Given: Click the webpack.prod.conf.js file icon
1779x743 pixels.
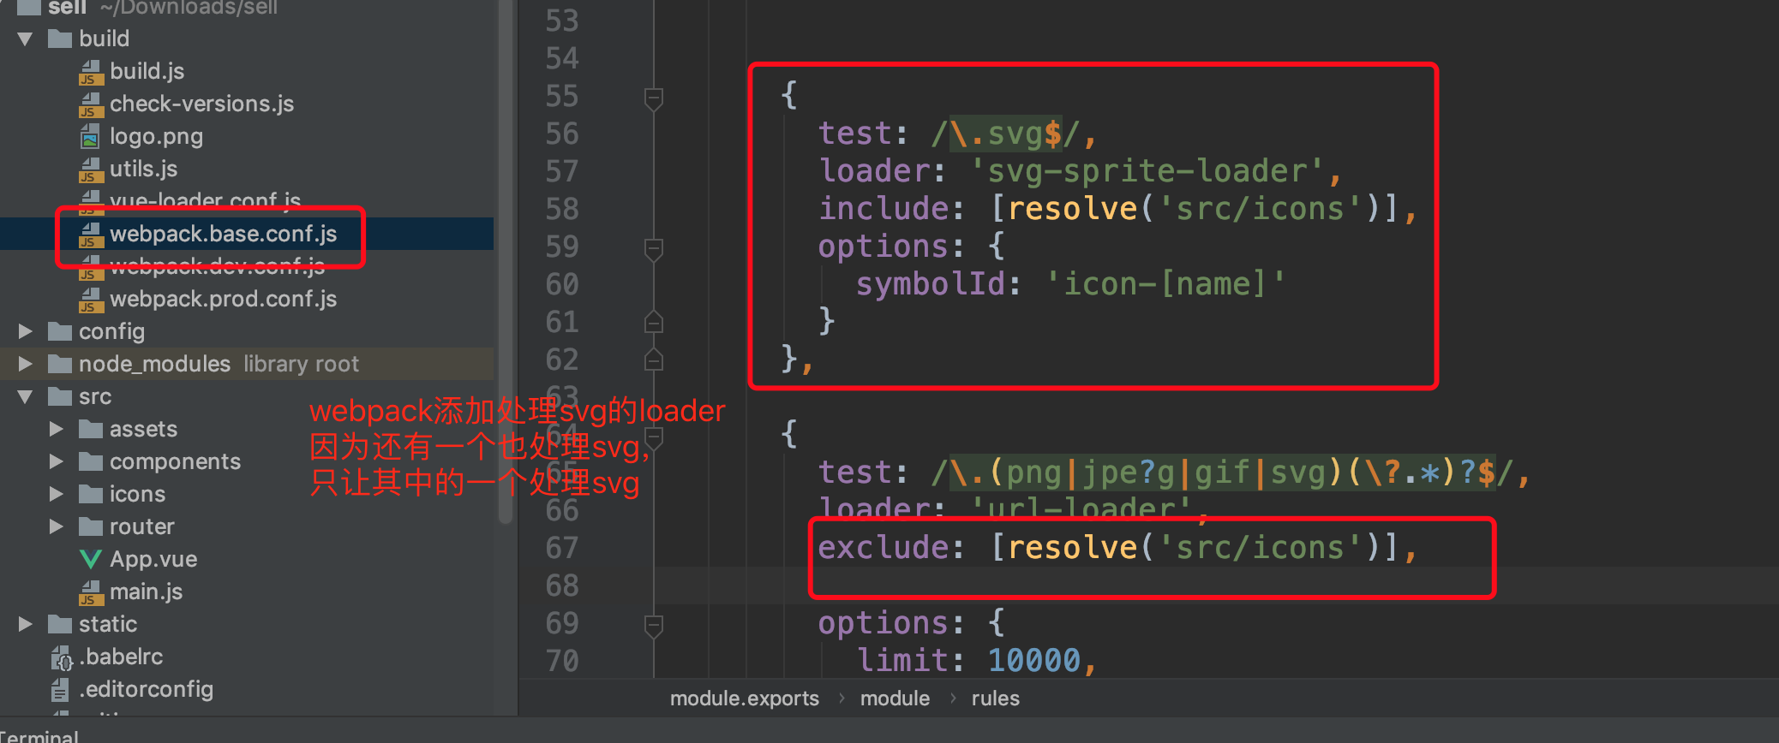Looking at the screenshot, I should pos(90,300).
